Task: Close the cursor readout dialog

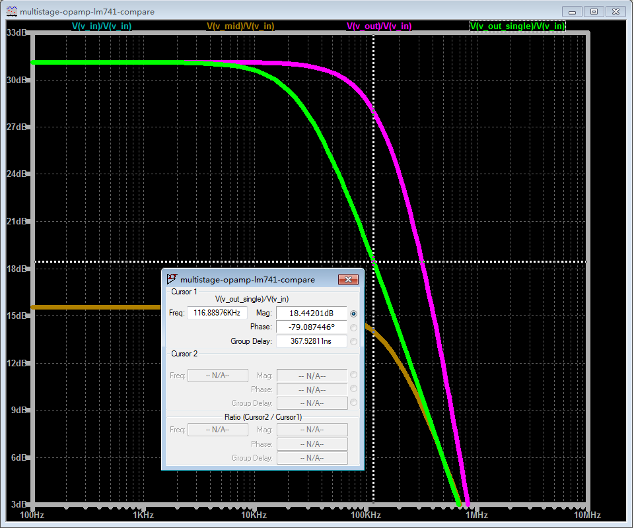Action: coord(348,279)
